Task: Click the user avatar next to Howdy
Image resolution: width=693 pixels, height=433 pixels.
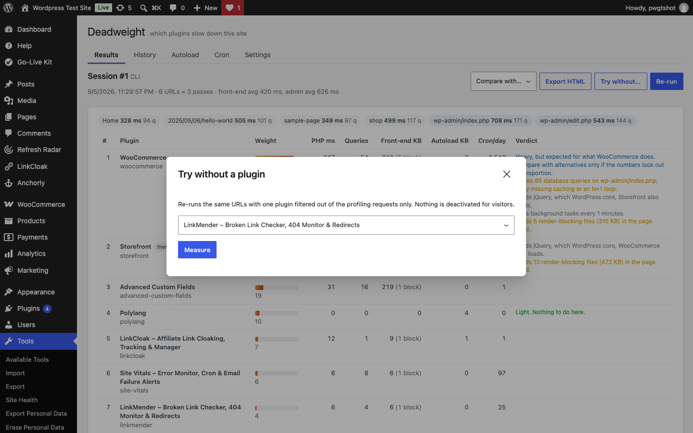Action: (684, 8)
